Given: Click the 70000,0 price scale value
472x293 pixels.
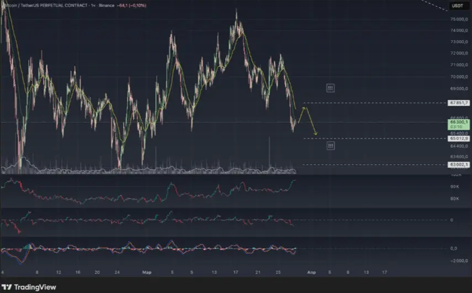Looking at the screenshot, I should [x=459, y=77].
